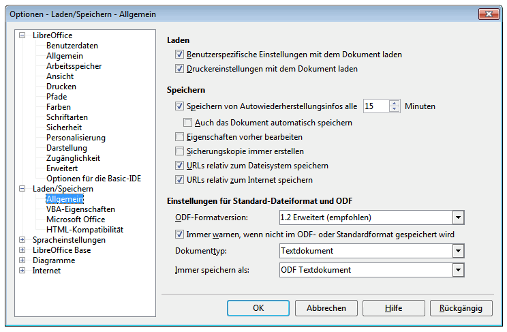The width and height of the screenshot is (507, 332).
Task: Enable Eigenschaften vorher bearbeiten
Action: click(179, 137)
